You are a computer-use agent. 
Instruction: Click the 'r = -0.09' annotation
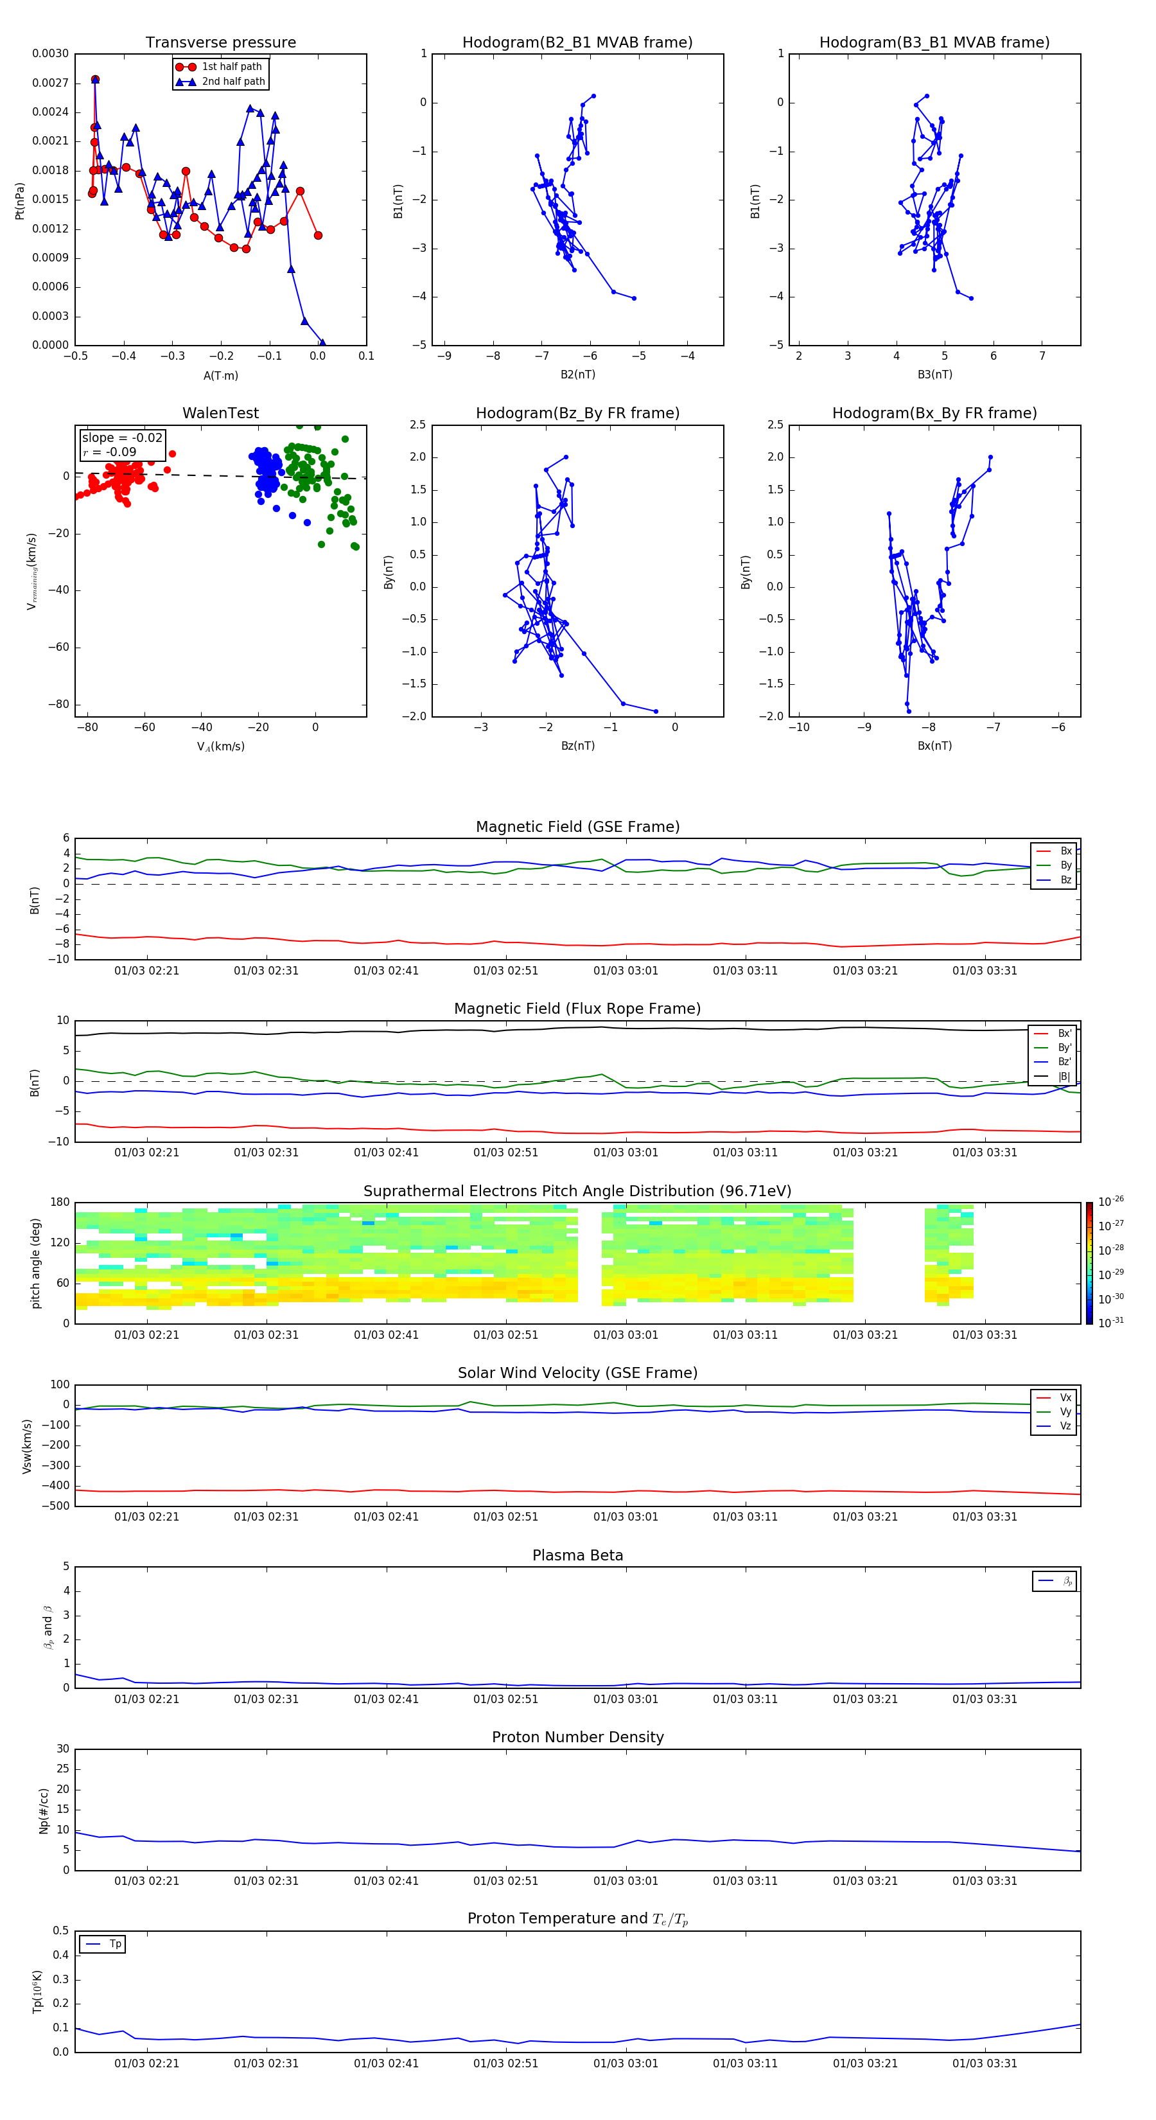109,452
